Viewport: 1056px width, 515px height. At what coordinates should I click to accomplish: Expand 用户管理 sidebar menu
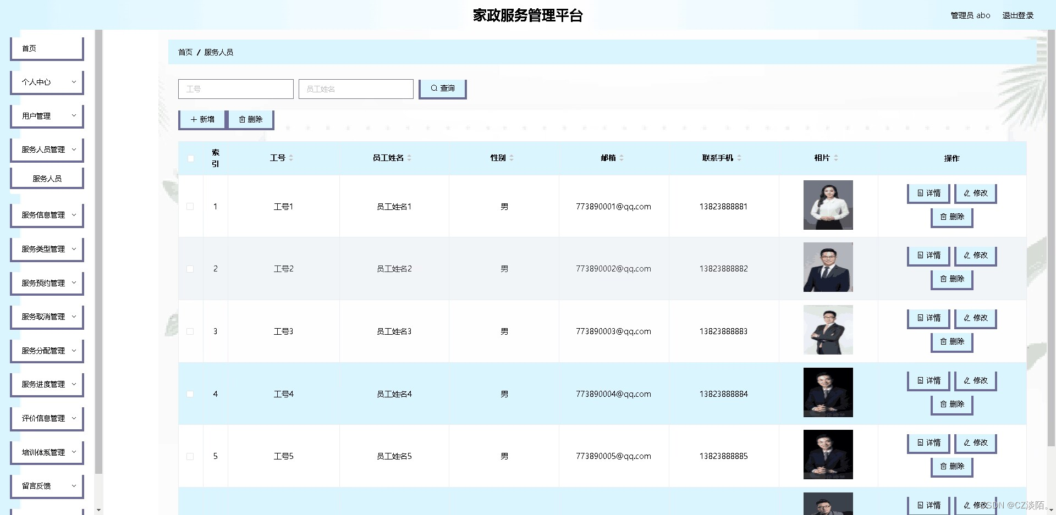tap(47, 116)
